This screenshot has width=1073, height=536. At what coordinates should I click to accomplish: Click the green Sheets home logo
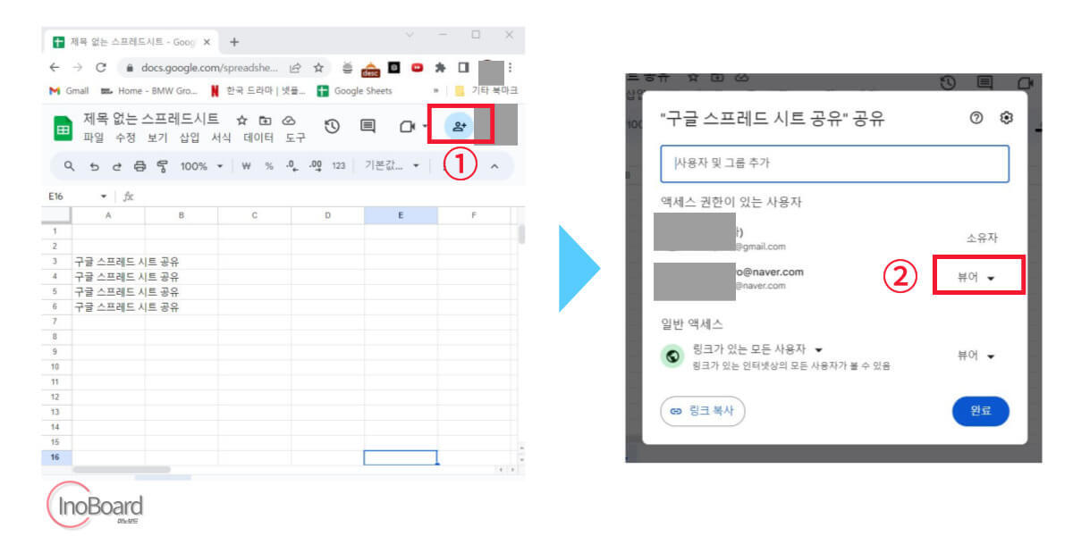[63, 129]
